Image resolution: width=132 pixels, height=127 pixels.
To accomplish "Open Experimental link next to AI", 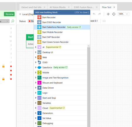I will coord(54,47).
